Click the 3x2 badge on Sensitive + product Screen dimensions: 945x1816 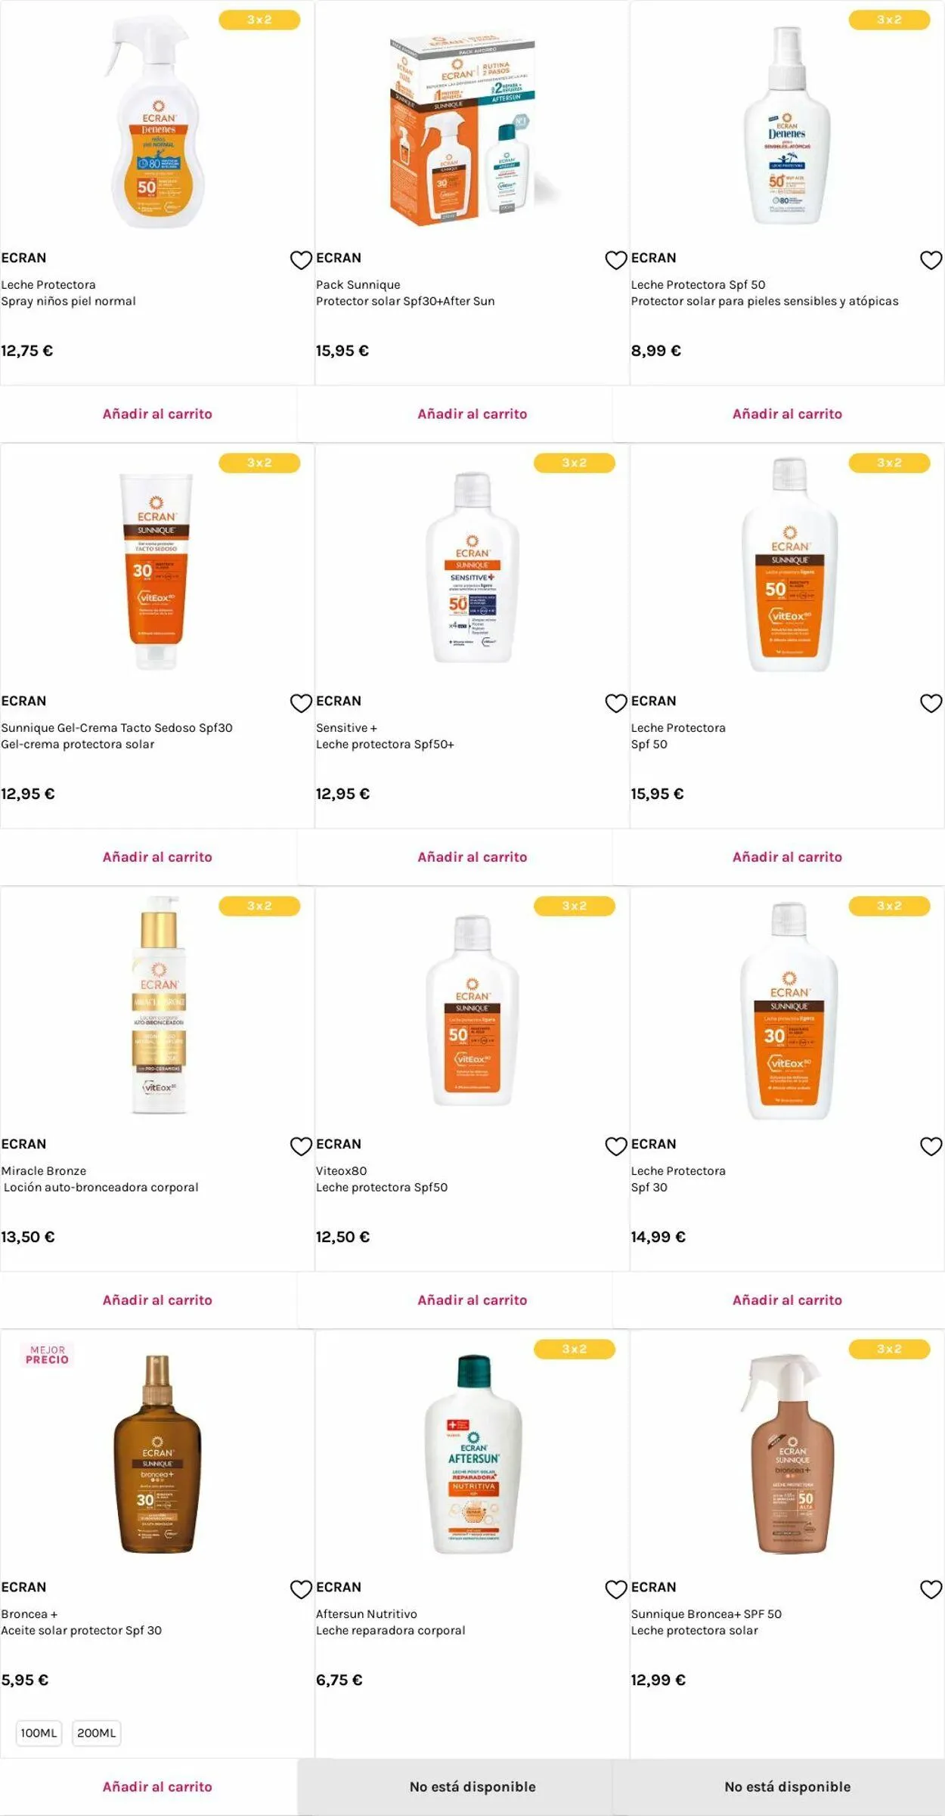tap(574, 463)
